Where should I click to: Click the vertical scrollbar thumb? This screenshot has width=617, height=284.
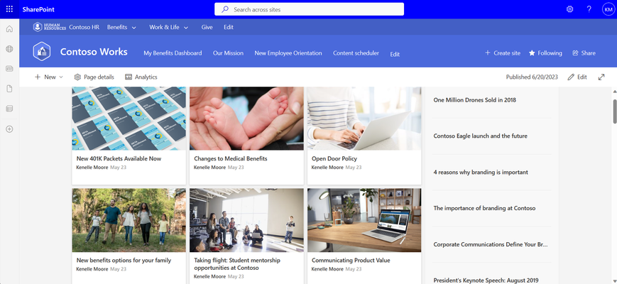615,111
